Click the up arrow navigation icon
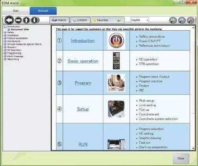 (27, 20)
